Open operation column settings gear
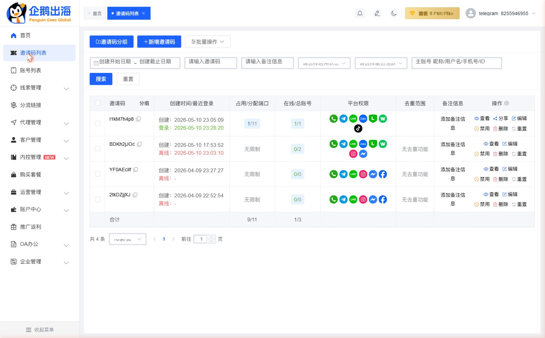Image resolution: width=545 pixels, height=338 pixels. pos(506,103)
